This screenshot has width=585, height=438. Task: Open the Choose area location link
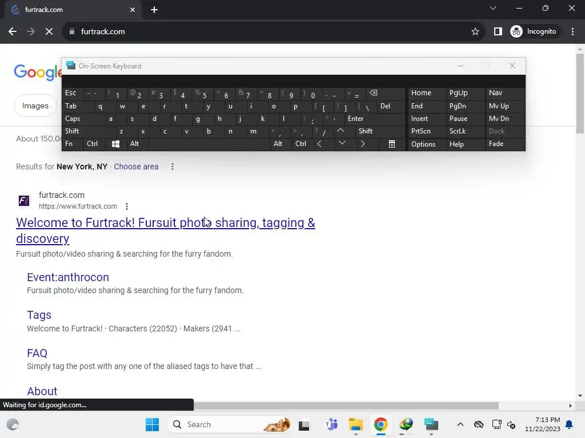pyautogui.click(x=136, y=167)
